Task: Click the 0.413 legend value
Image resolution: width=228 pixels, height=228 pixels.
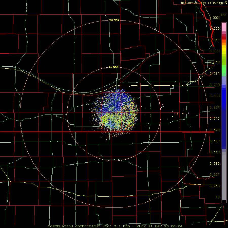Action: [x=215, y=152]
